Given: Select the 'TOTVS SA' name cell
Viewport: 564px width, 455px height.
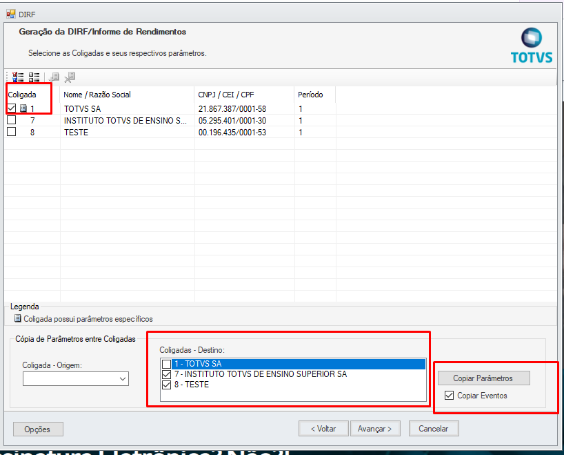Looking at the screenshot, I should tap(82, 109).
